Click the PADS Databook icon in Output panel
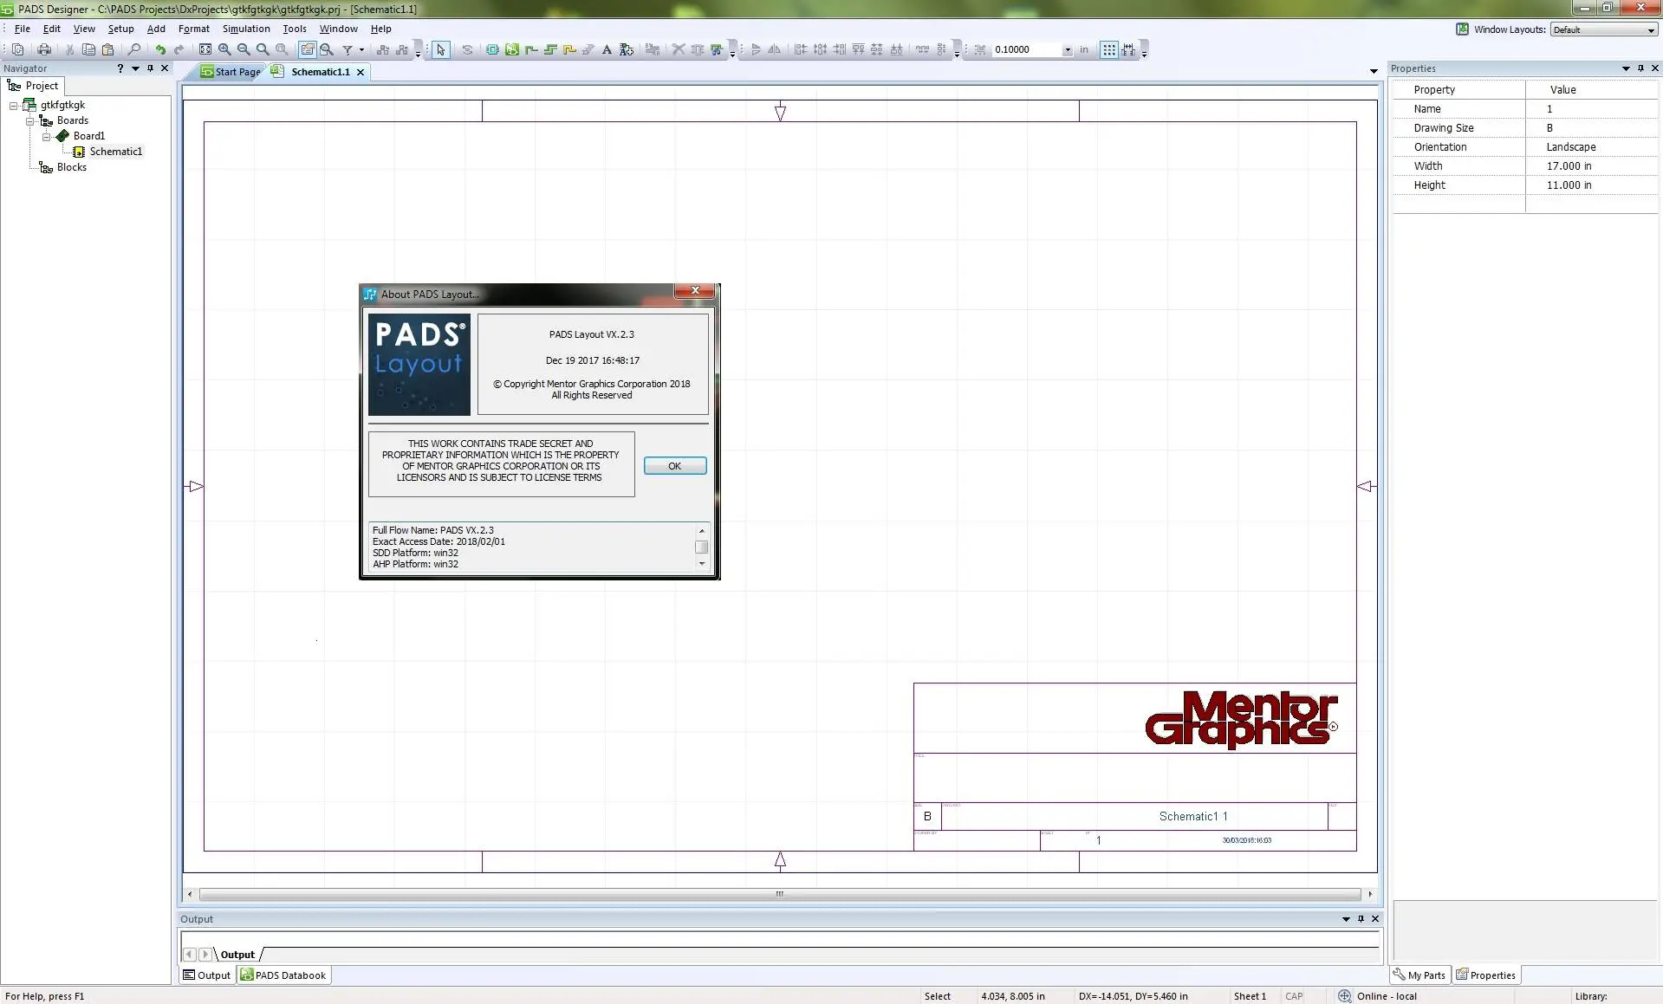Screen dimensions: 1663x1004 [247, 975]
